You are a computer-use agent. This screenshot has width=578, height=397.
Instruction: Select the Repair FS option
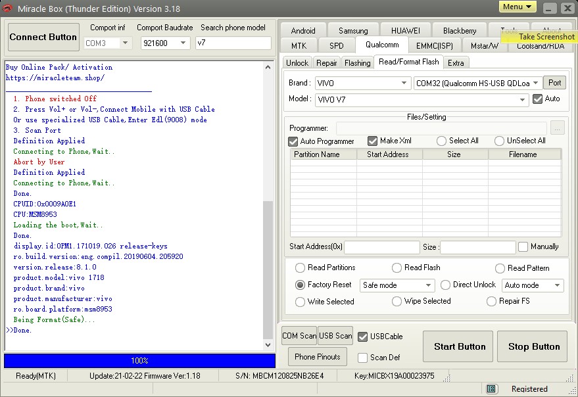point(491,301)
